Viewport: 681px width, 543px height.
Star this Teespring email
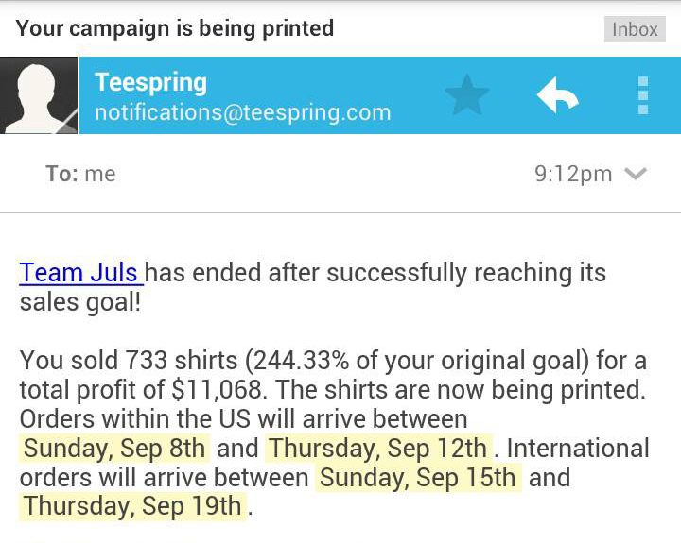coord(466,95)
